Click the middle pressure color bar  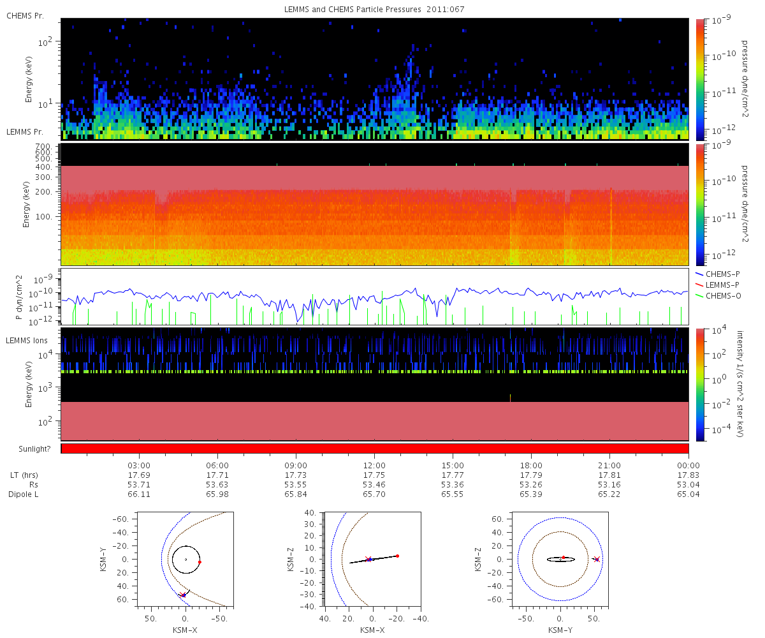pos(699,204)
